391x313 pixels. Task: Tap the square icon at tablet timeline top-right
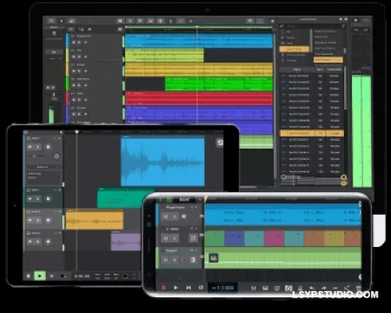[x=220, y=143]
